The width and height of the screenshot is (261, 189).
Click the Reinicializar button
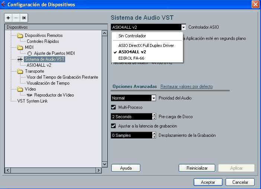coord(197,168)
